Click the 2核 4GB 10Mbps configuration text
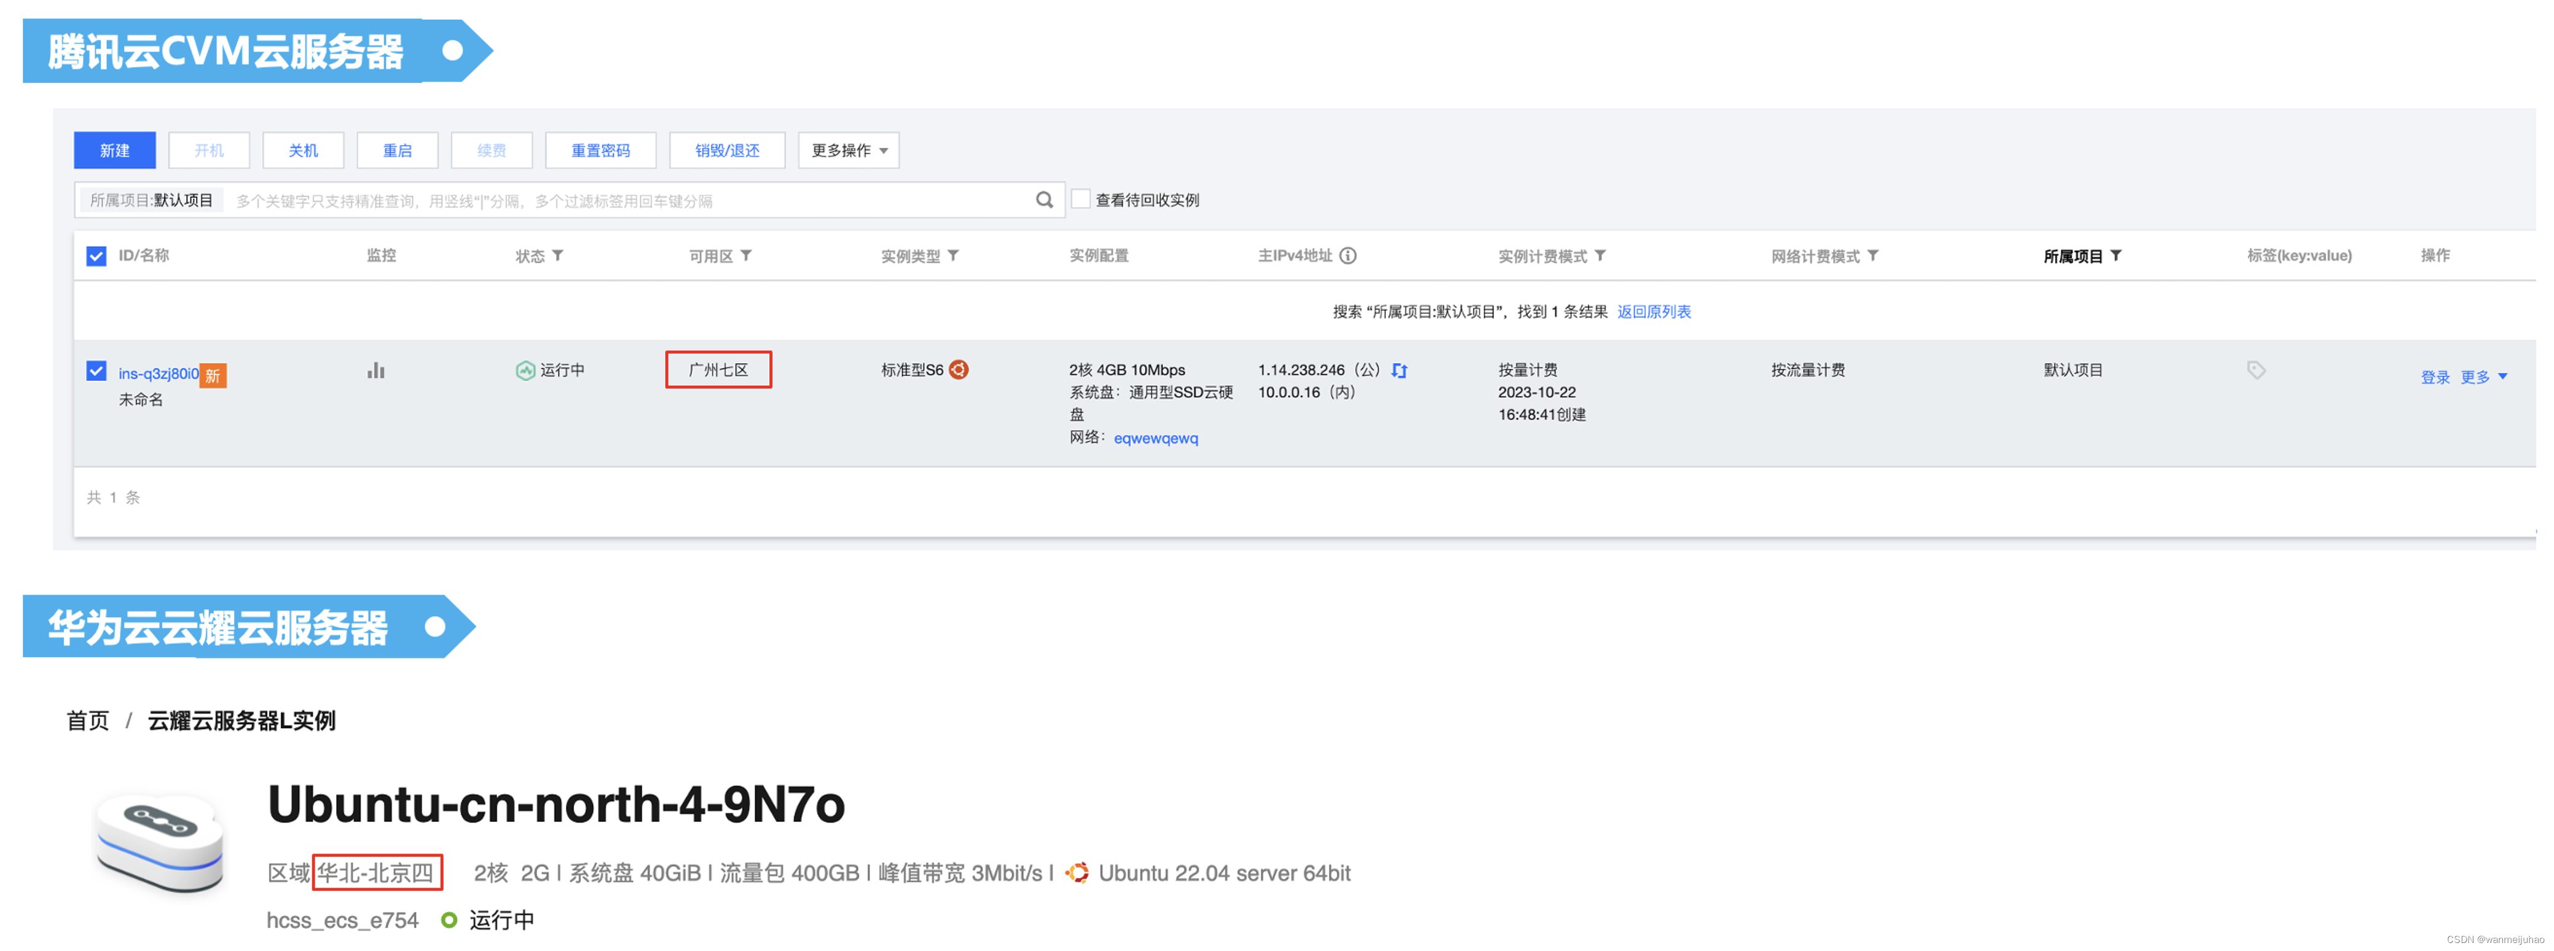 [1127, 370]
